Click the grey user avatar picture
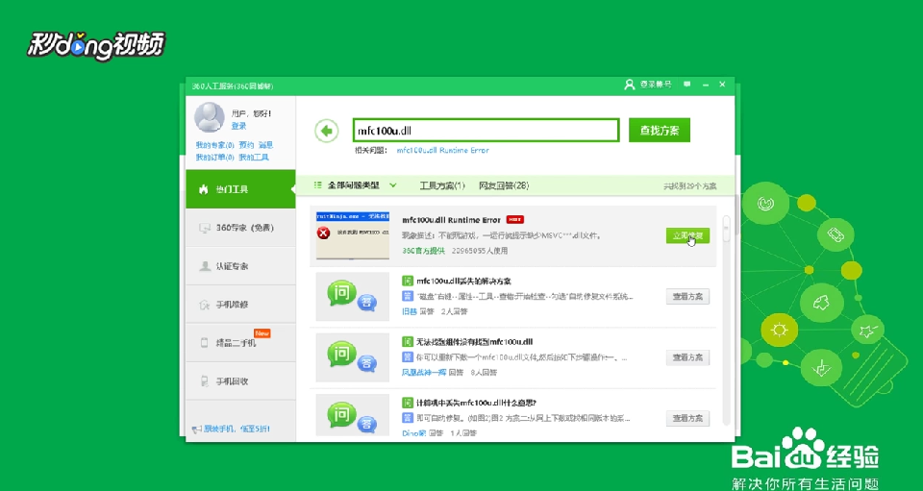Viewport: 923px width, 491px height. tap(210, 117)
